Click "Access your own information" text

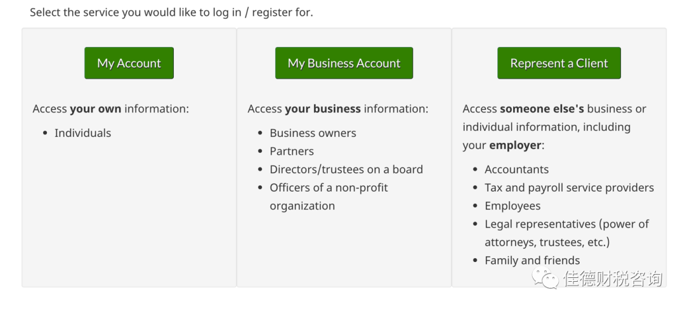click(x=110, y=108)
